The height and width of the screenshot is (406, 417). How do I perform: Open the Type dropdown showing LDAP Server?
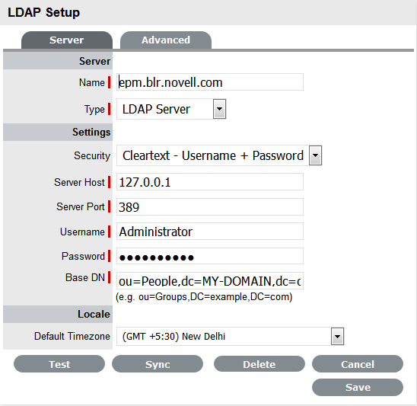(171, 109)
